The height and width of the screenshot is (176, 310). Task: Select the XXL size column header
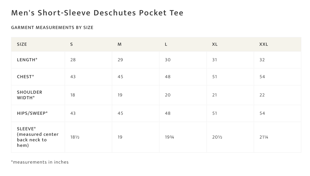pyautogui.click(x=263, y=44)
